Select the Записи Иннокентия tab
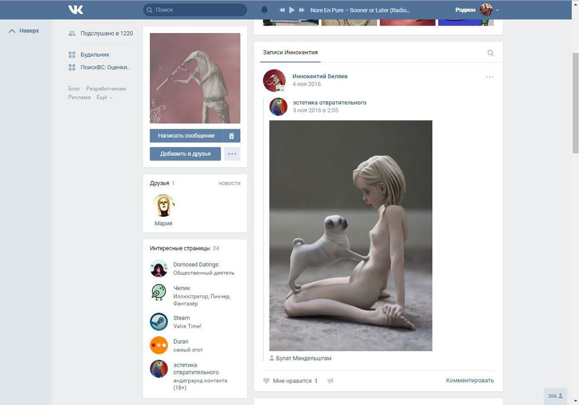This screenshot has width=579, height=405. tap(290, 52)
